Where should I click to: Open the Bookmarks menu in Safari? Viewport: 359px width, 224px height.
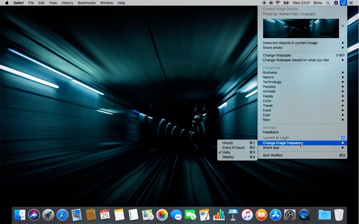point(87,3)
